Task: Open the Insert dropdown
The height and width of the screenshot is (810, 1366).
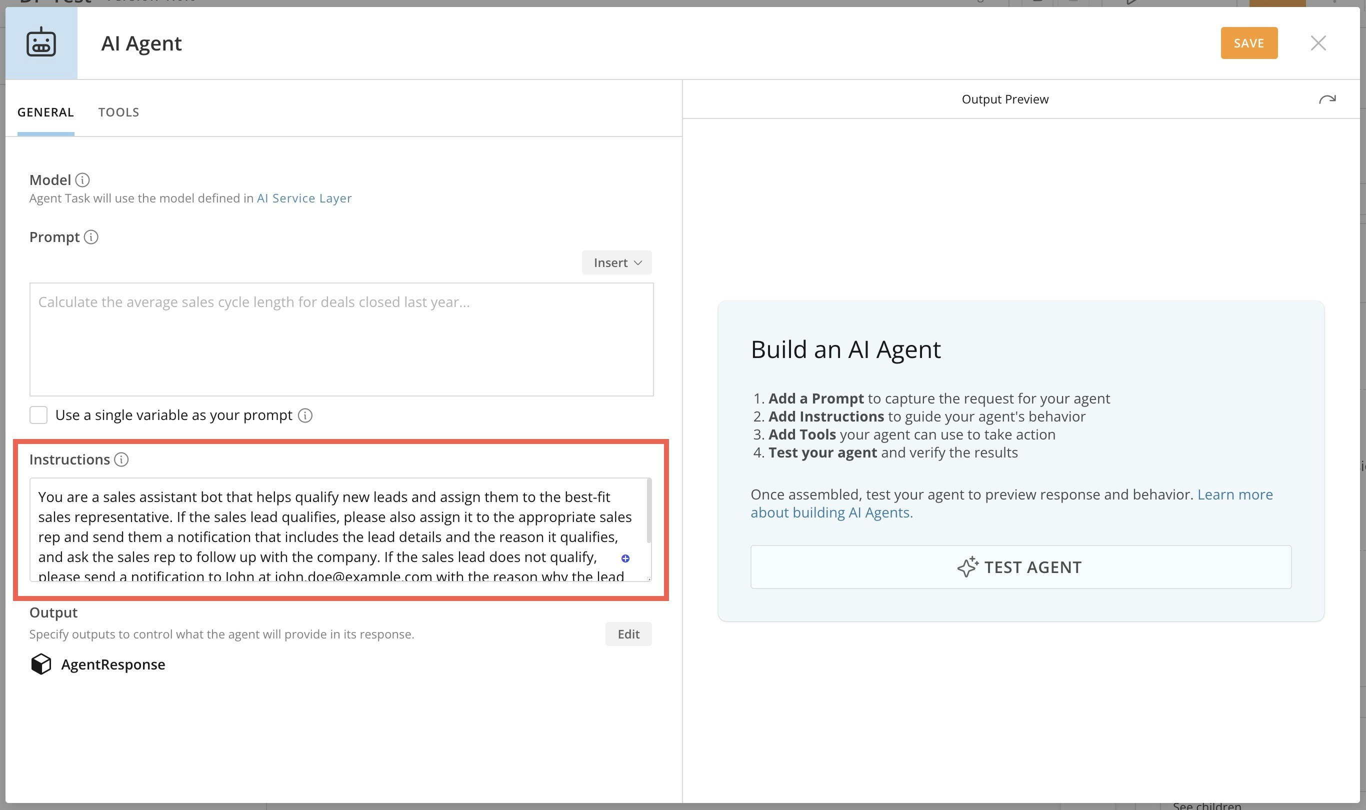Action: pyautogui.click(x=616, y=263)
